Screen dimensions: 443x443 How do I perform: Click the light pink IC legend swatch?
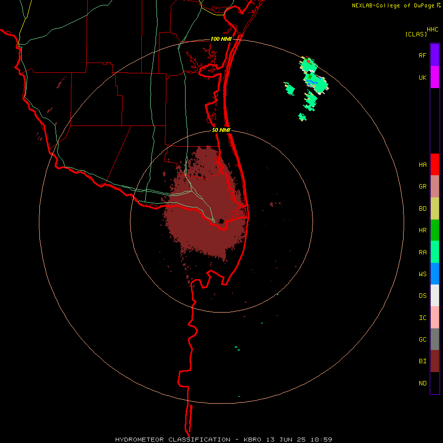click(x=435, y=317)
